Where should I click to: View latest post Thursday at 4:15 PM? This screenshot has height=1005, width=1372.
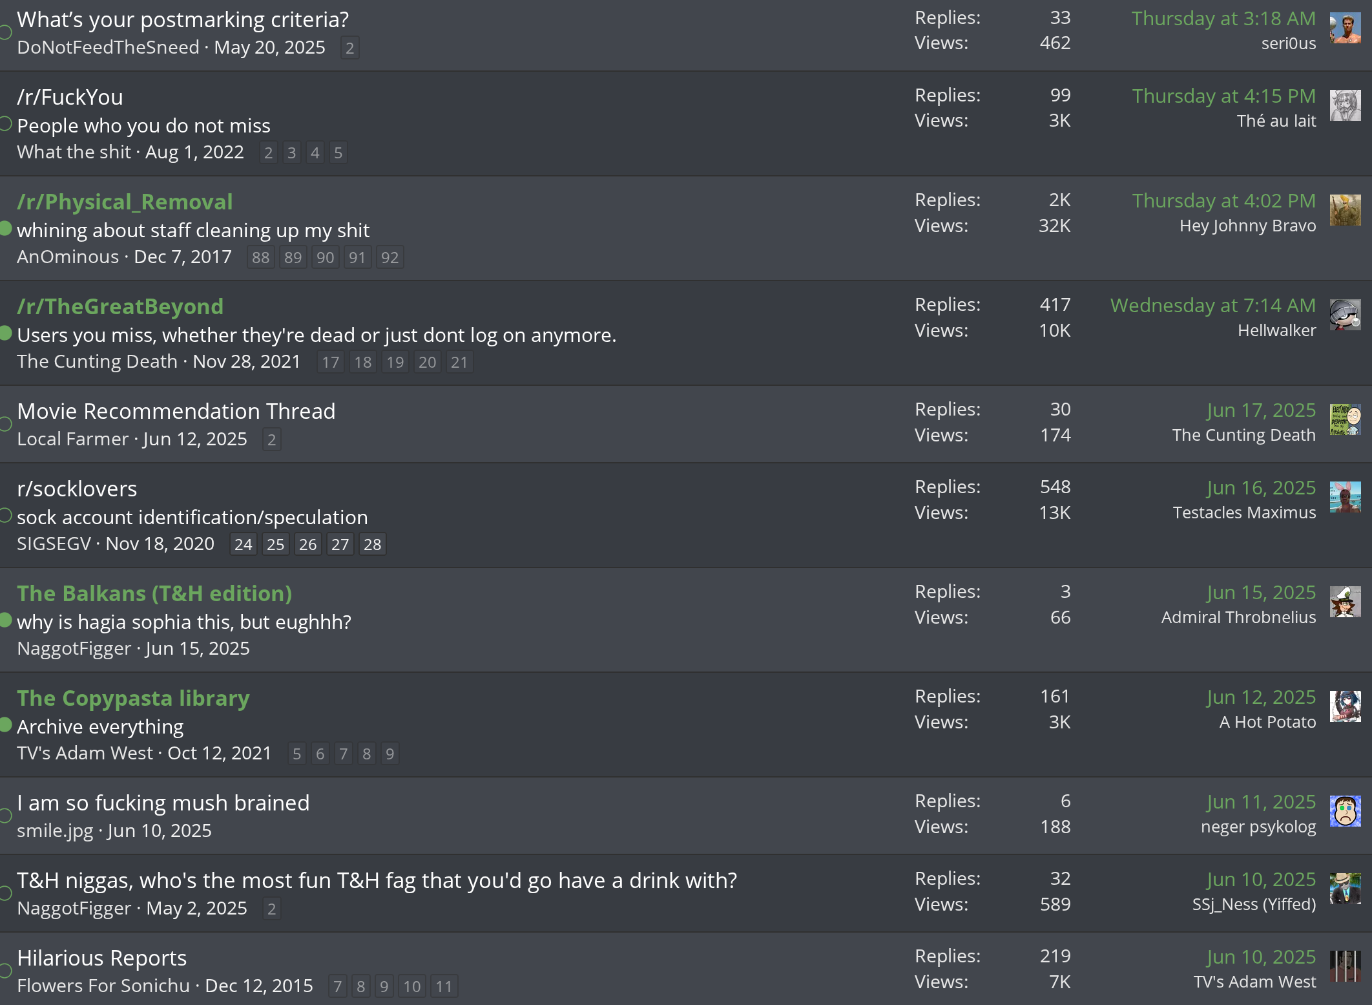tap(1223, 96)
